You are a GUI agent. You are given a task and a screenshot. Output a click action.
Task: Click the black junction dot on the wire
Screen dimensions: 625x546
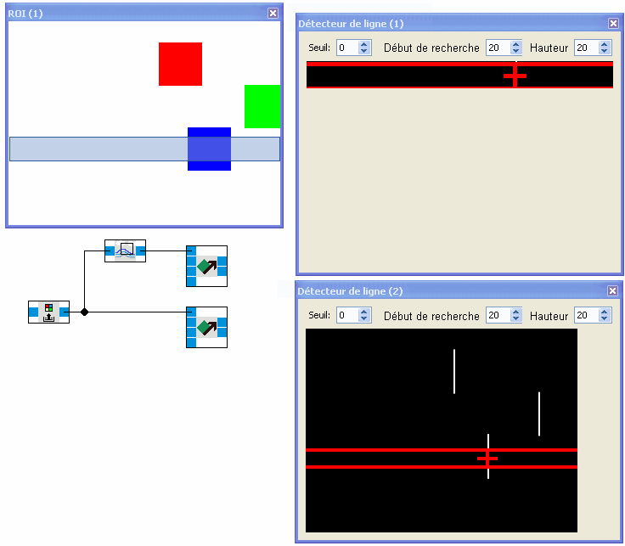(x=84, y=312)
